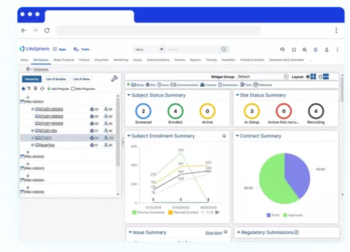Pop out the Issue Summary widget
The image size is (350, 252).
coord(225,232)
